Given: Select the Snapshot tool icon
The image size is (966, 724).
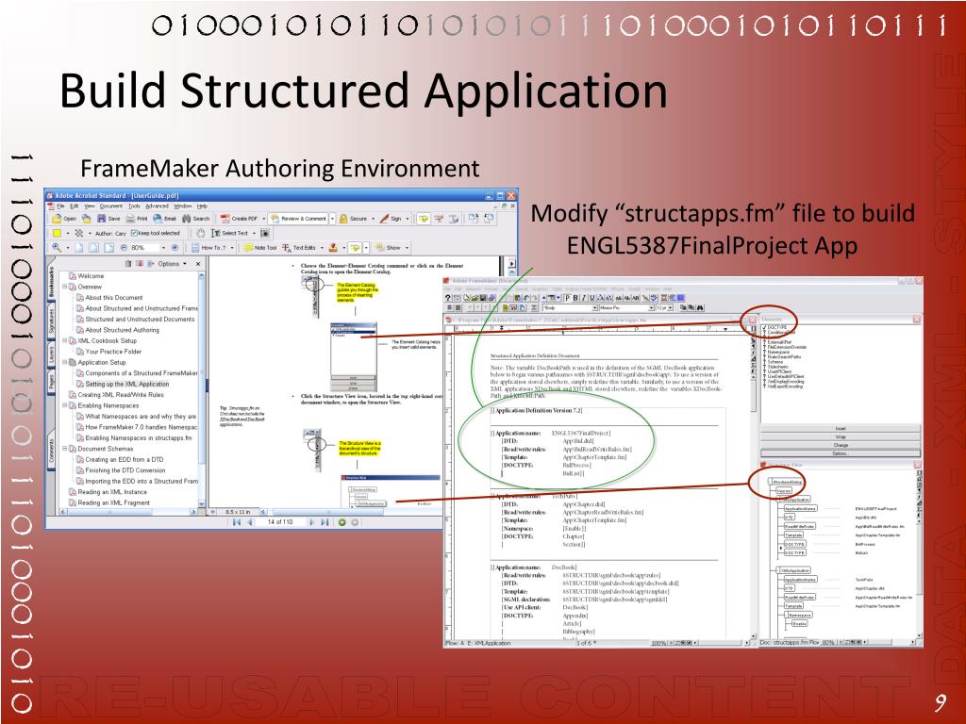Looking at the screenshot, I should [265, 234].
